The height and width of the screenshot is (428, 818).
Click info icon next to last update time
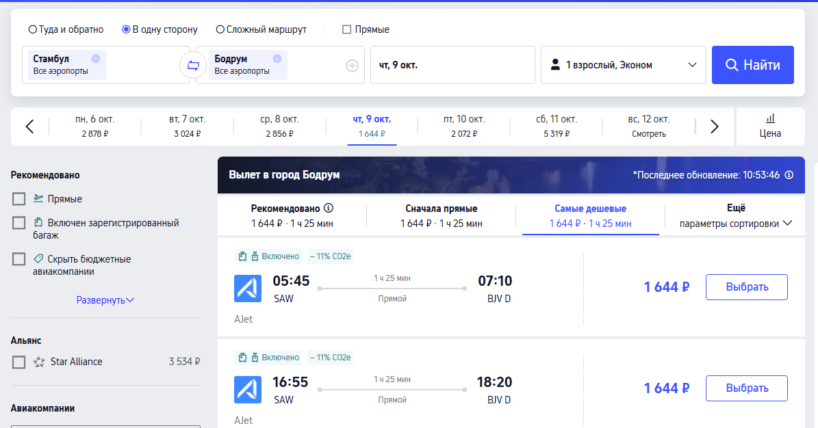click(x=789, y=175)
